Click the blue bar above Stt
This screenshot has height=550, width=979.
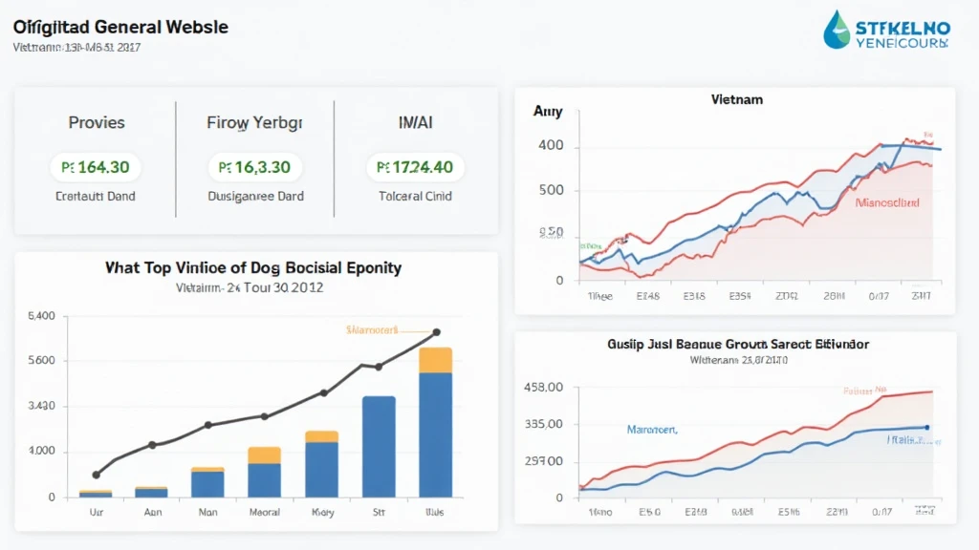(379, 446)
